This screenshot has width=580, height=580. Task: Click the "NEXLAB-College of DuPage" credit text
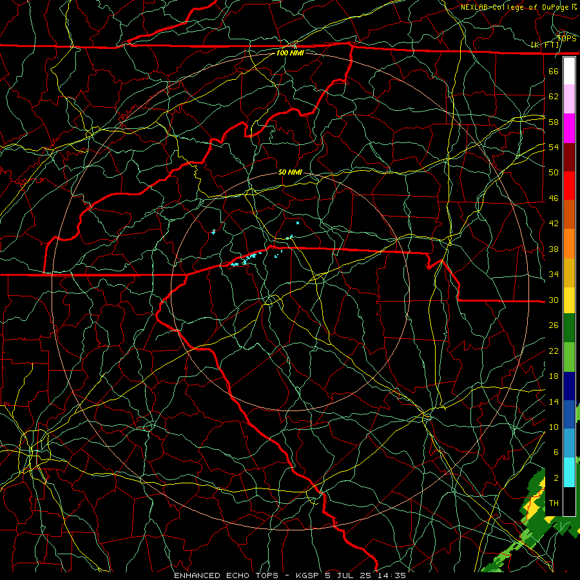pos(515,7)
